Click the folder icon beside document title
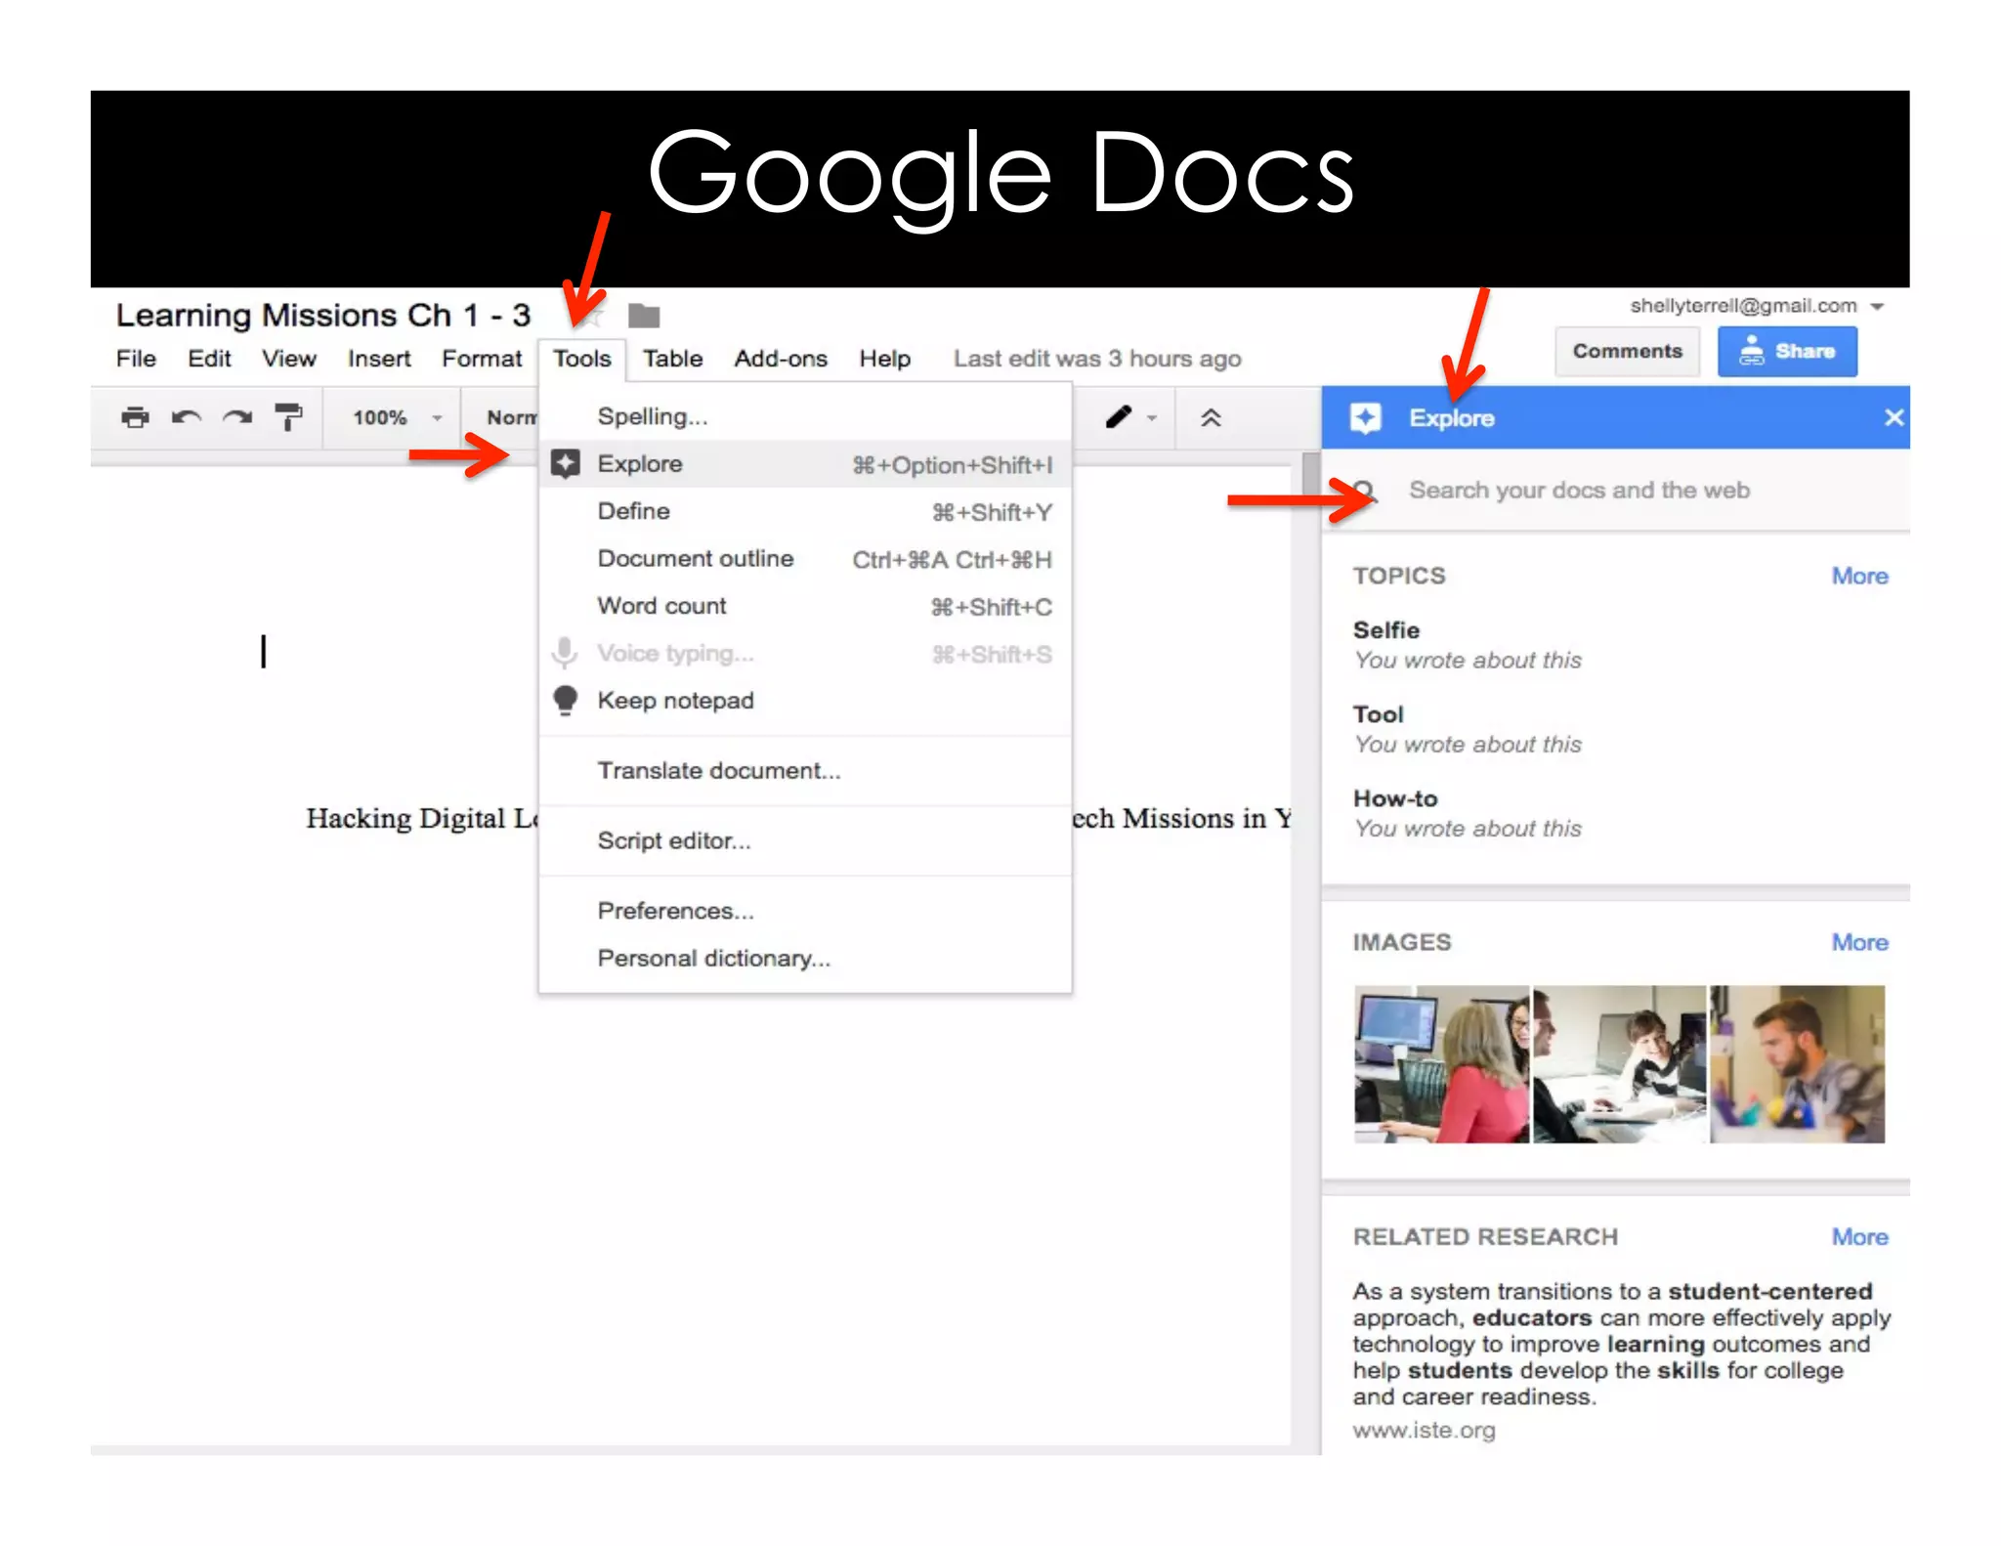This screenshot has width=2001, height=1546. point(644,316)
